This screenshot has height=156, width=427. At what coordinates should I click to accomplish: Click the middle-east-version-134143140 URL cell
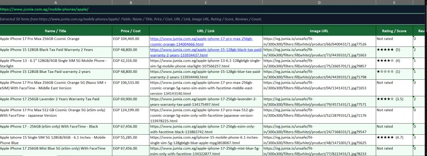coord(206,88)
